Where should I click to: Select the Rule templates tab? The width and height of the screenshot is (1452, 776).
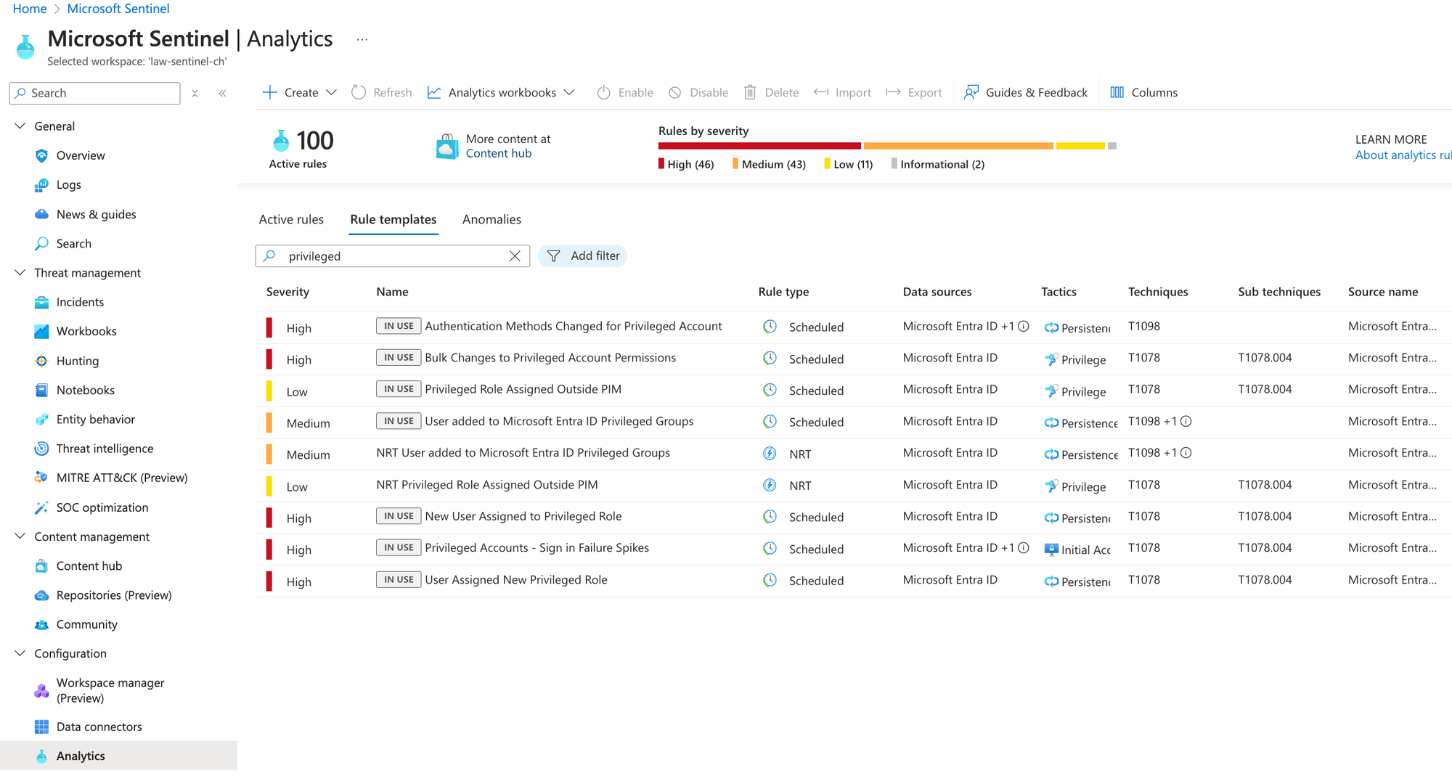pos(393,219)
